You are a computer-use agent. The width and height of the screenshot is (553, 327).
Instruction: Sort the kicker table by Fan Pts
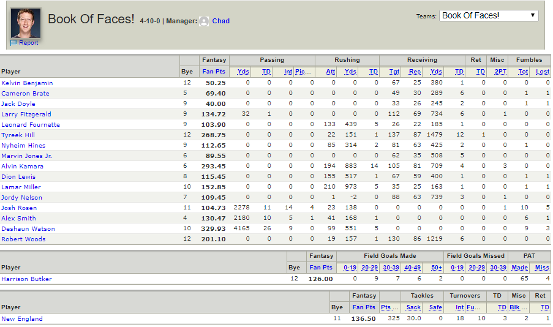coord(321,268)
